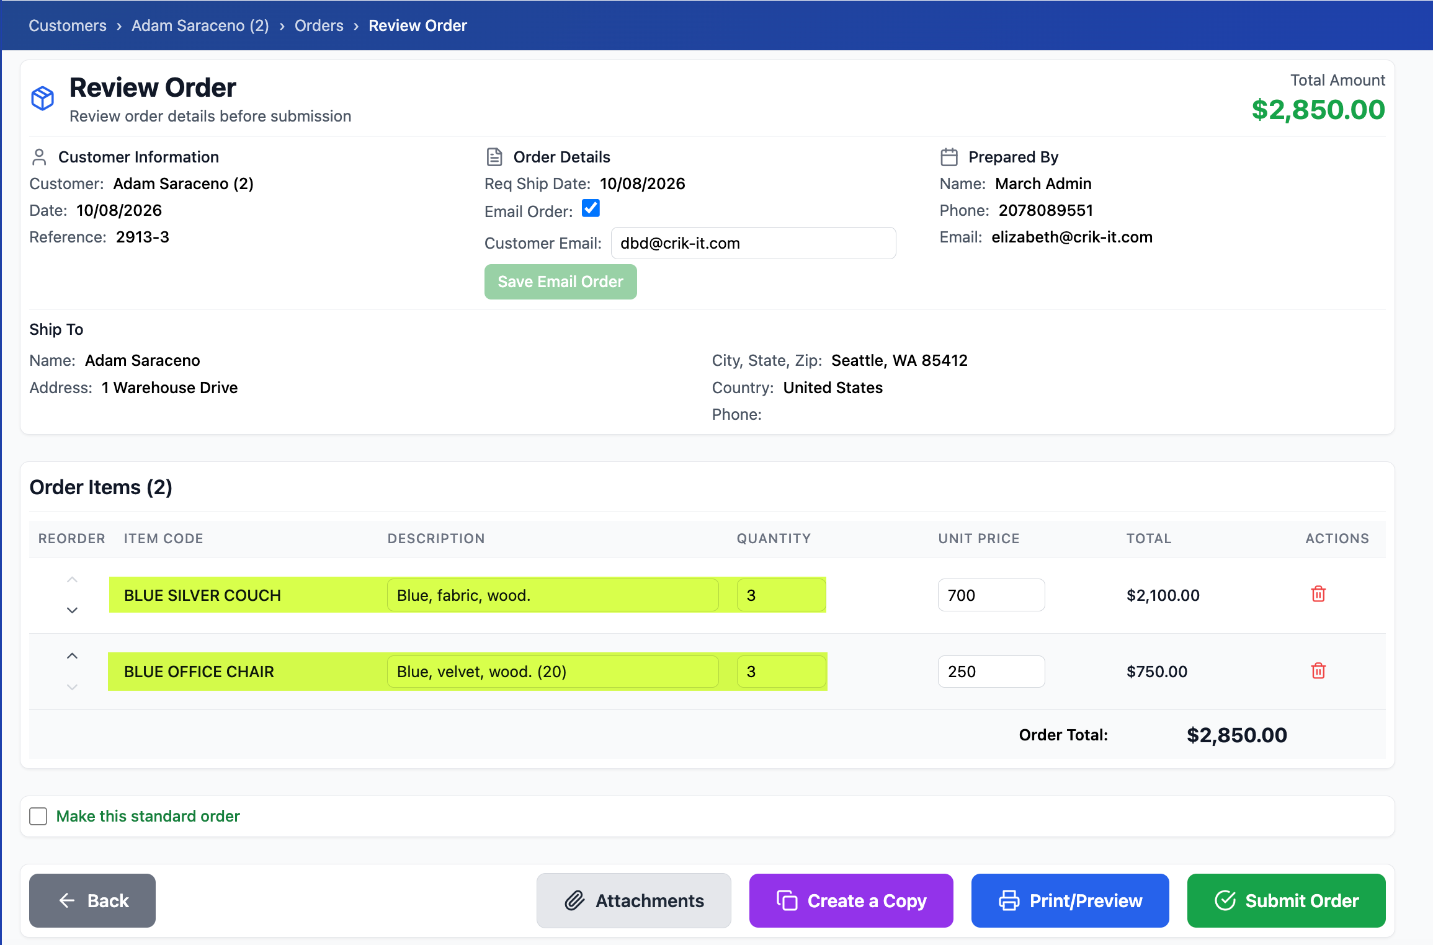Open Customers in the breadcrumb
Screen dimensions: 1433x945
pos(68,25)
